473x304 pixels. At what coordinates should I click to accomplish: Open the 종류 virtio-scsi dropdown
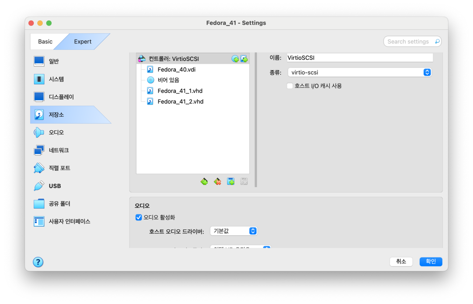click(359, 72)
